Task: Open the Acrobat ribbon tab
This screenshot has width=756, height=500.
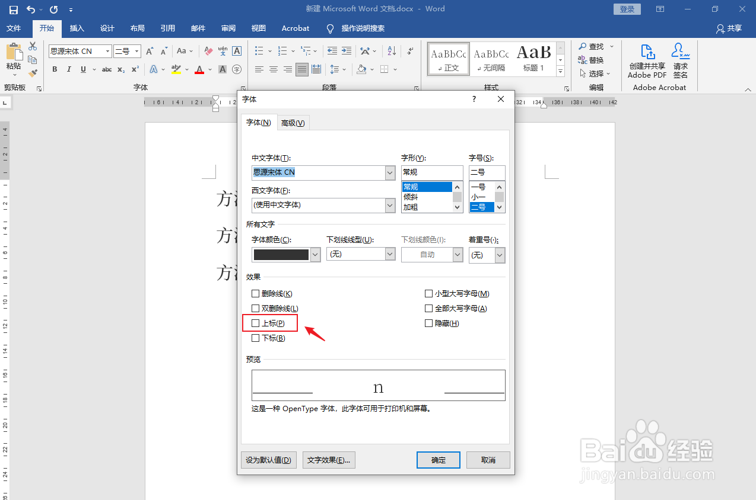Action: 296,28
